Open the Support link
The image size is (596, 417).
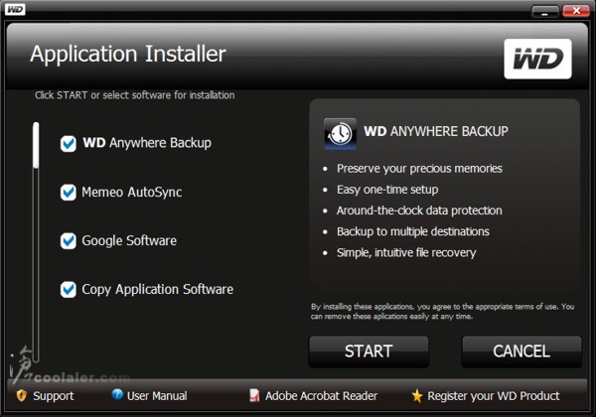[x=54, y=396]
